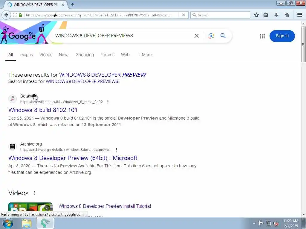
Task: Submit the search with the magnifier icon
Action: point(223,36)
